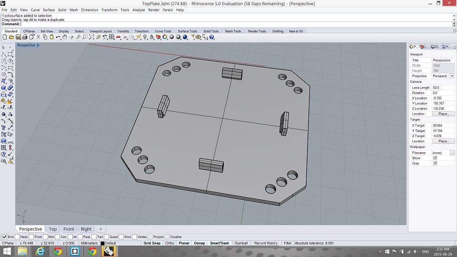The height and width of the screenshot is (257, 457).
Task: Click the Undo arrow icon
Action: click(x=58, y=37)
